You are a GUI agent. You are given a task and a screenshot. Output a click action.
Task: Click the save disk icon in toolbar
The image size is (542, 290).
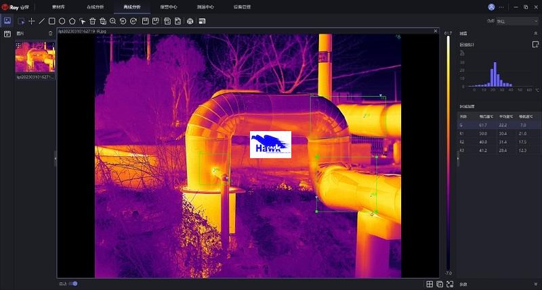pyautogui.click(x=145, y=21)
